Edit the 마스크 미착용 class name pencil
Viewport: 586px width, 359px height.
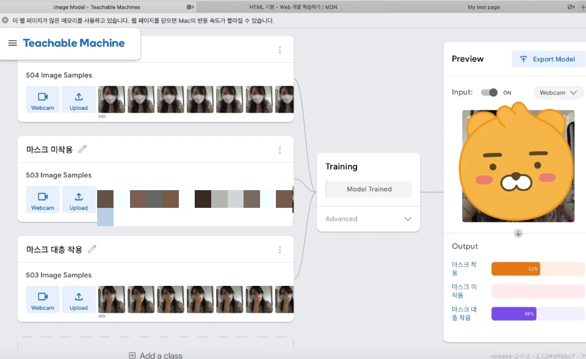click(82, 149)
